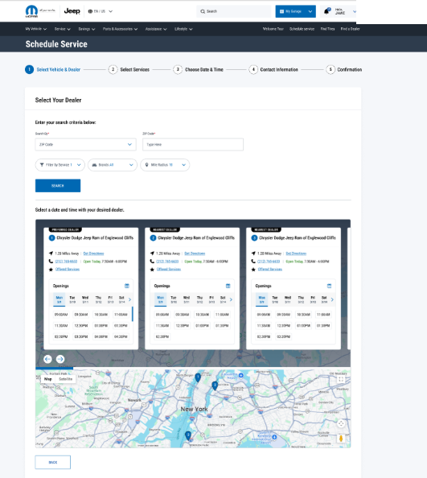The image size is (427, 478).
Task: Call dealer 2 phone number link
Action: click(x=167, y=262)
